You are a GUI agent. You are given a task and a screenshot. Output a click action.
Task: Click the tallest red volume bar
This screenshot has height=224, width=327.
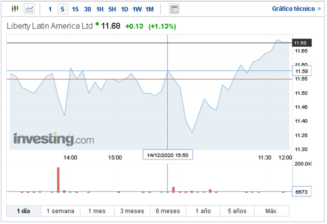[x=58, y=180]
